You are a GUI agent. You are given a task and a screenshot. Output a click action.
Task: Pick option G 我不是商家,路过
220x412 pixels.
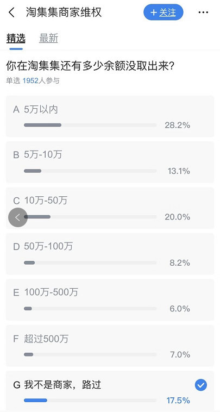pos(110,391)
